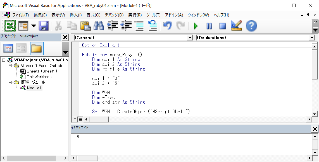Click the Set WSH = CreateObject line
Screen dimensions: 319x162
141,112
